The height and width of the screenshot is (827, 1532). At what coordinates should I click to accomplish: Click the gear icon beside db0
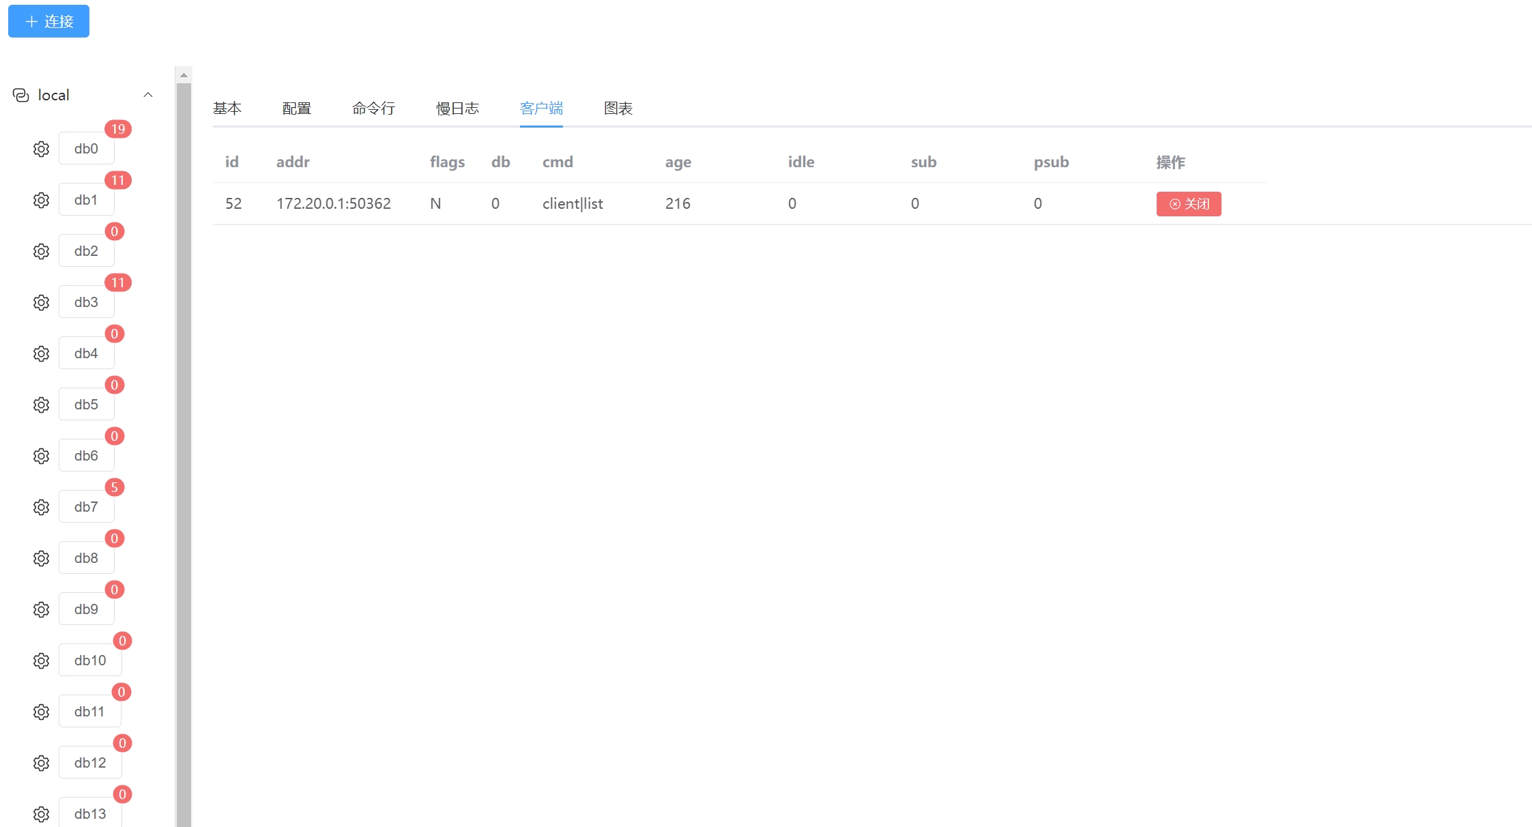click(x=41, y=149)
